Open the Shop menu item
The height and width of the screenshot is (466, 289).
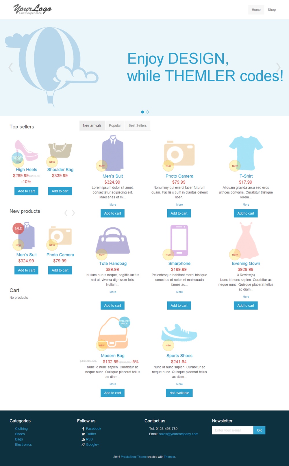(272, 10)
